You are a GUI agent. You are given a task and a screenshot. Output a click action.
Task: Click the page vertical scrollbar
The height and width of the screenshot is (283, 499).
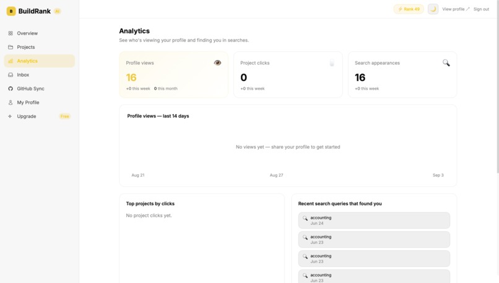coord(497,87)
